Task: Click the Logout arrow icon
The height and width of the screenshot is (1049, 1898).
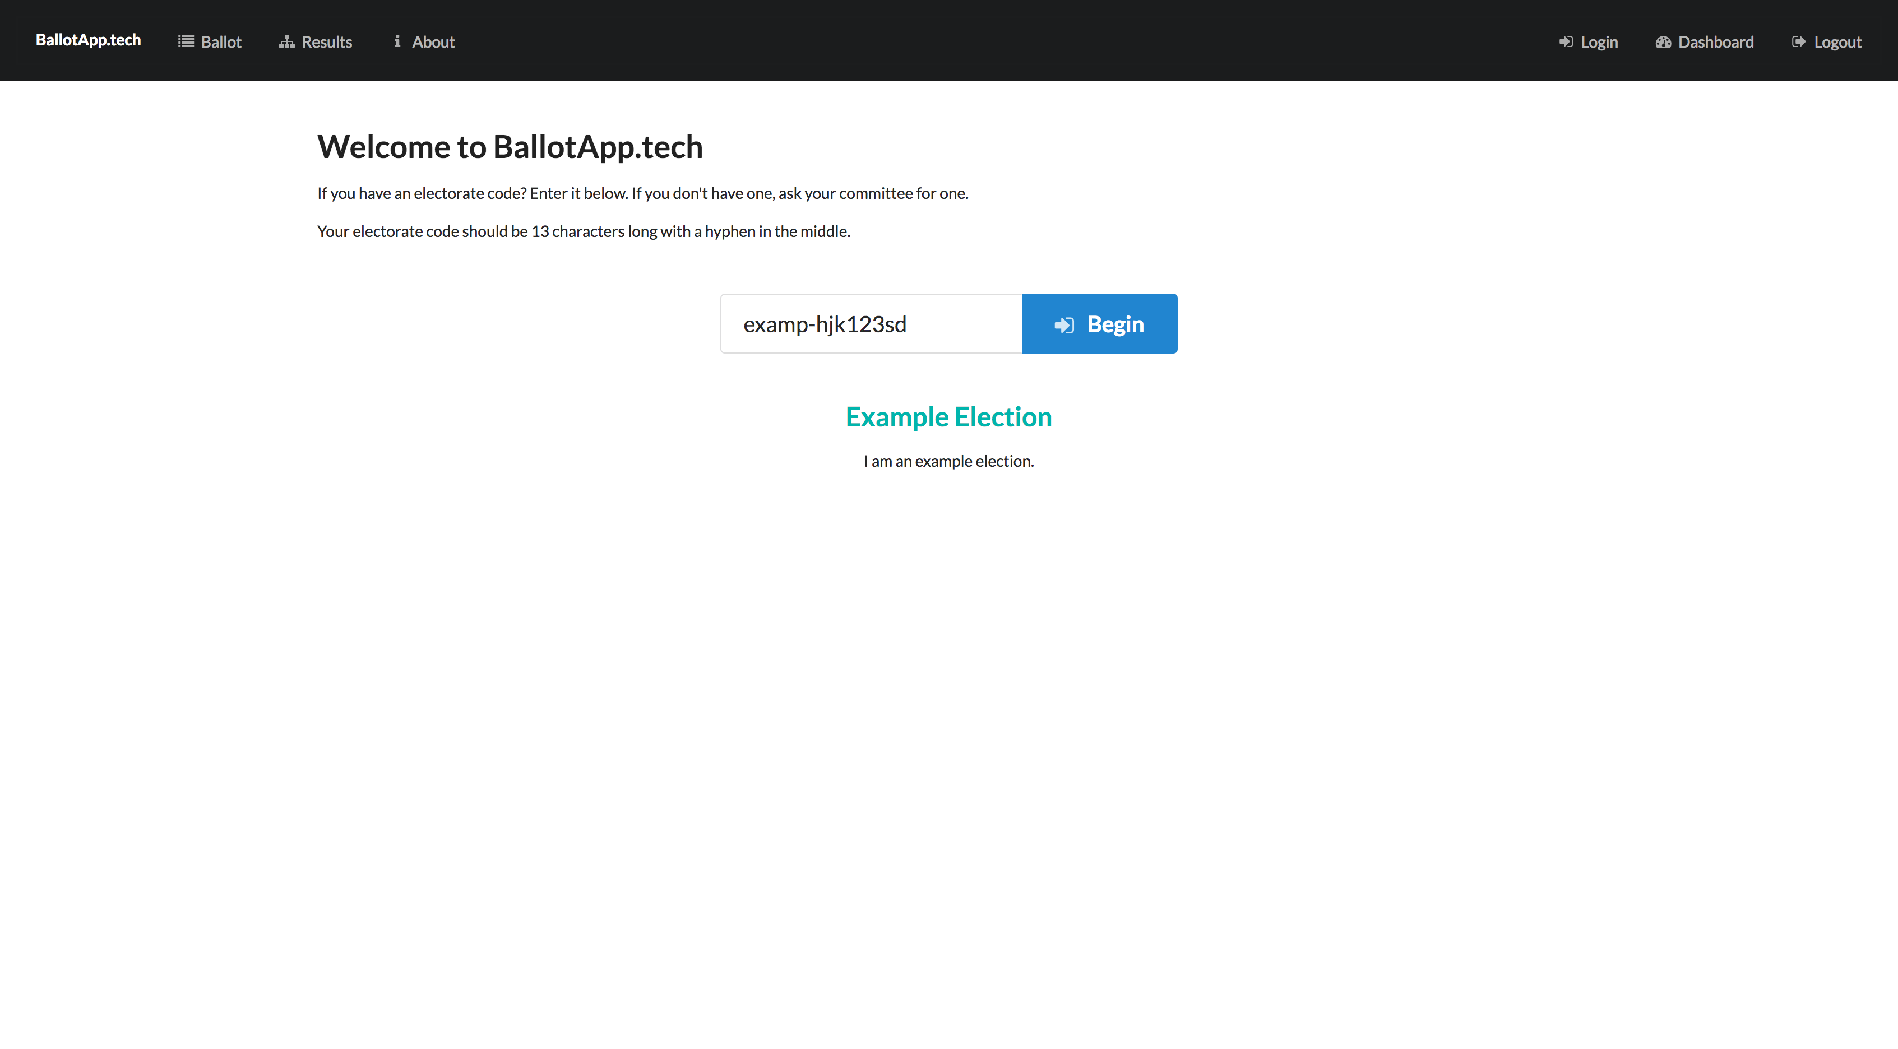Action: [x=1799, y=42]
